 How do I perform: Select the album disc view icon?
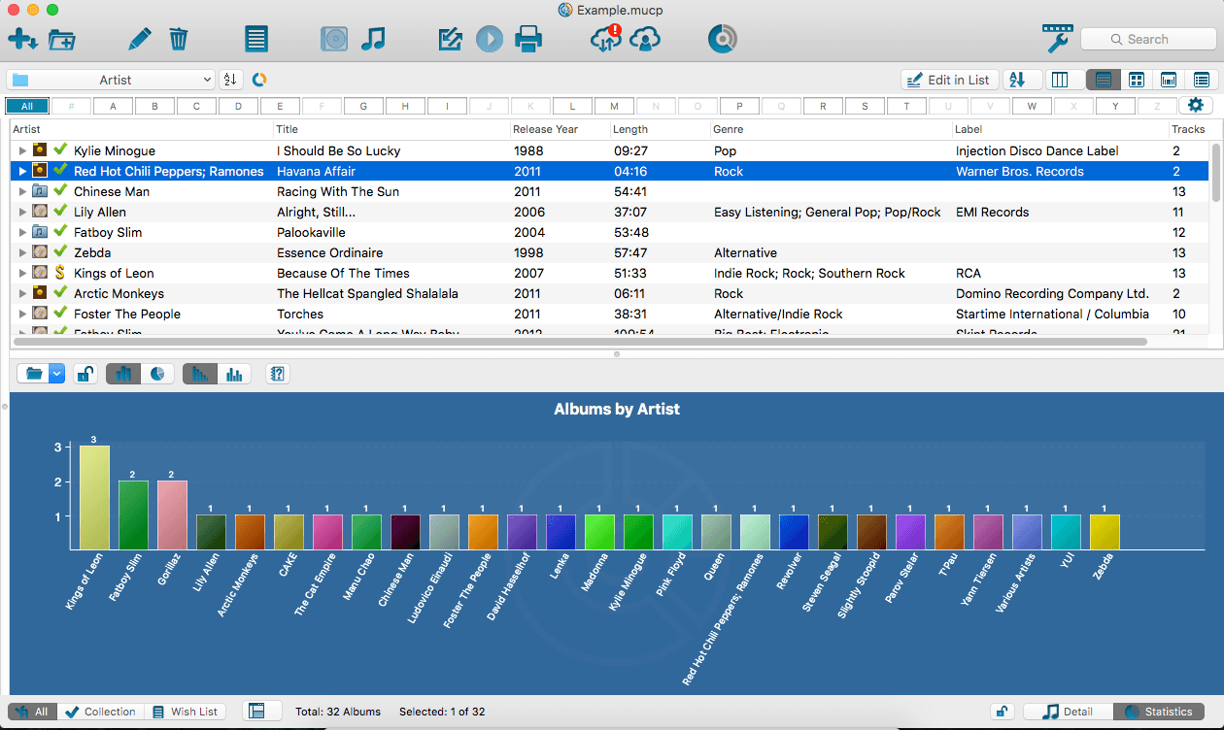coord(334,39)
